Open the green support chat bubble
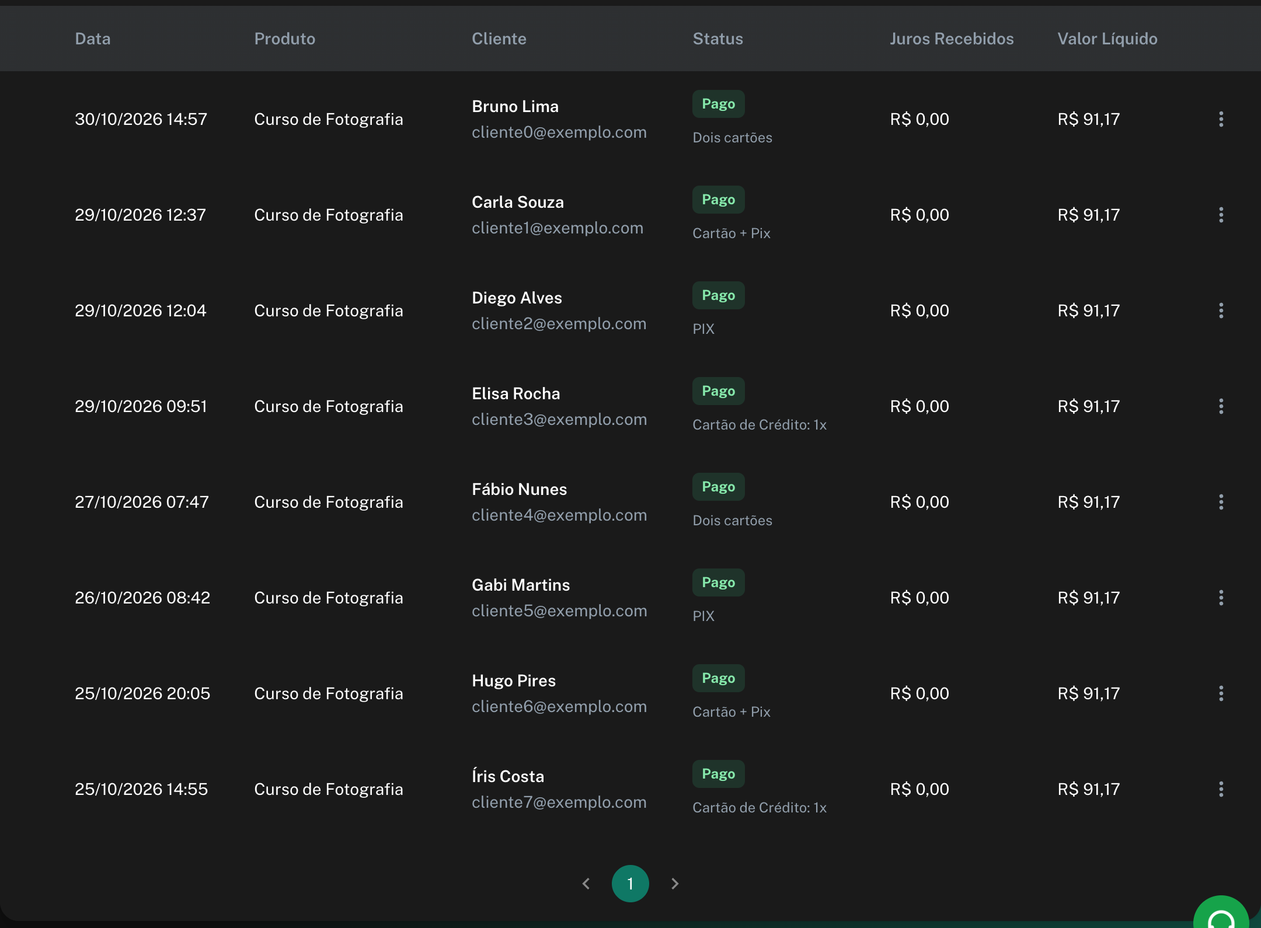The image size is (1261, 928). pos(1221,913)
